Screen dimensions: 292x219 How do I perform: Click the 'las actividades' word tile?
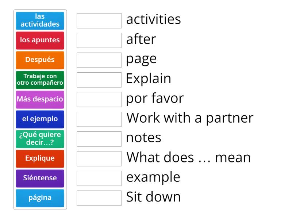(x=40, y=21)
